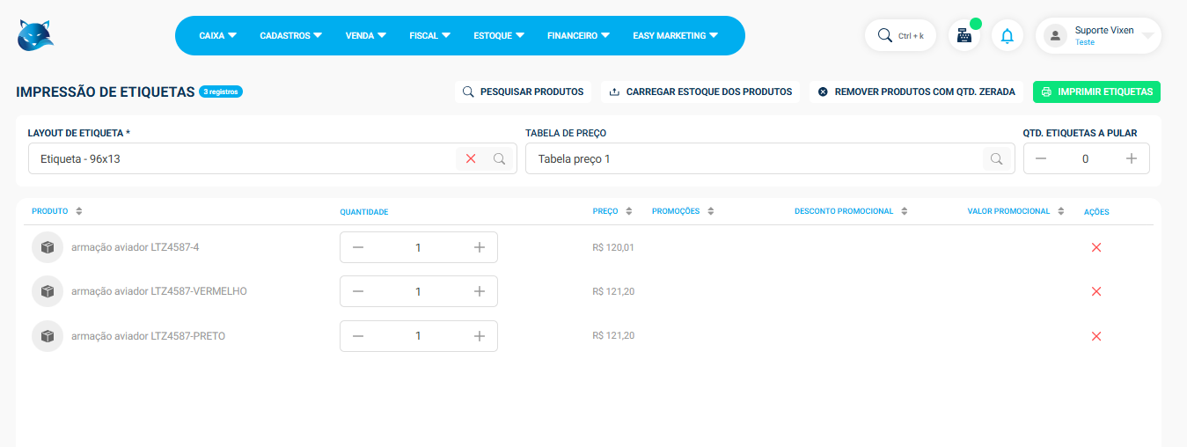The height and width of the screenshot is (447, 1187).
Task: Click product box icon of LTZ4587-PRETO
Action: (48, 336)
